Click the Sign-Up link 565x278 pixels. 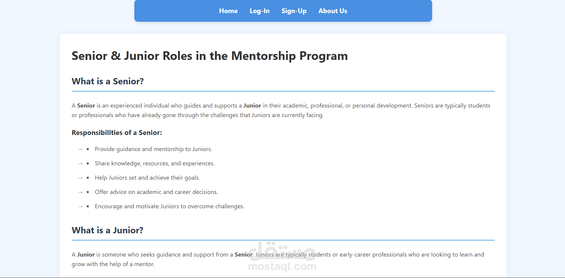[294, 11]
